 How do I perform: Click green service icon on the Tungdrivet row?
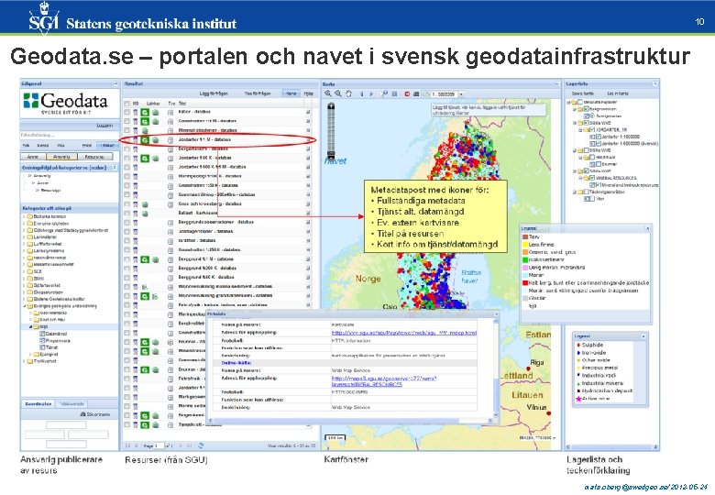[x=145, y=424]
